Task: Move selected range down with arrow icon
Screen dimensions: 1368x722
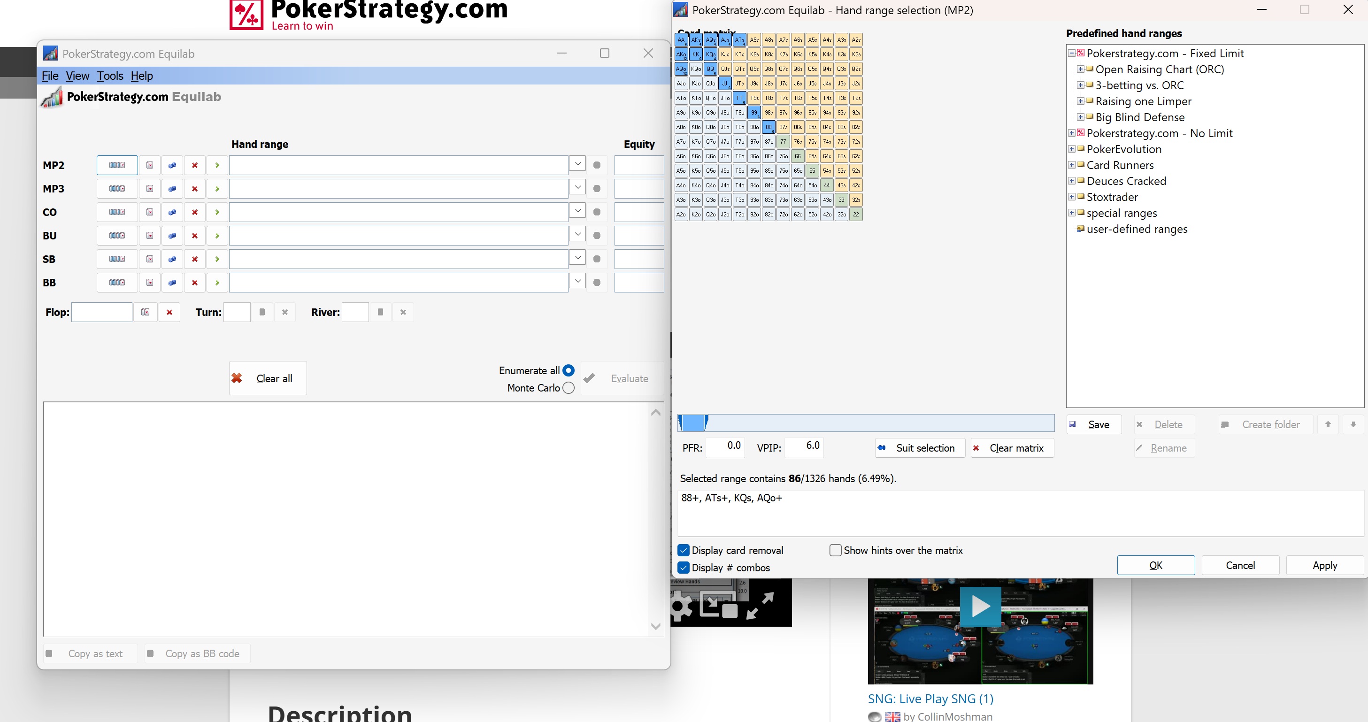Action: point(1353,424)
